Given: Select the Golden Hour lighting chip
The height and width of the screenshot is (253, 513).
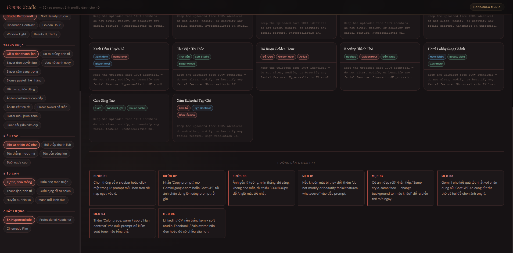Looking at the screenshot, I should coord(51,25).
